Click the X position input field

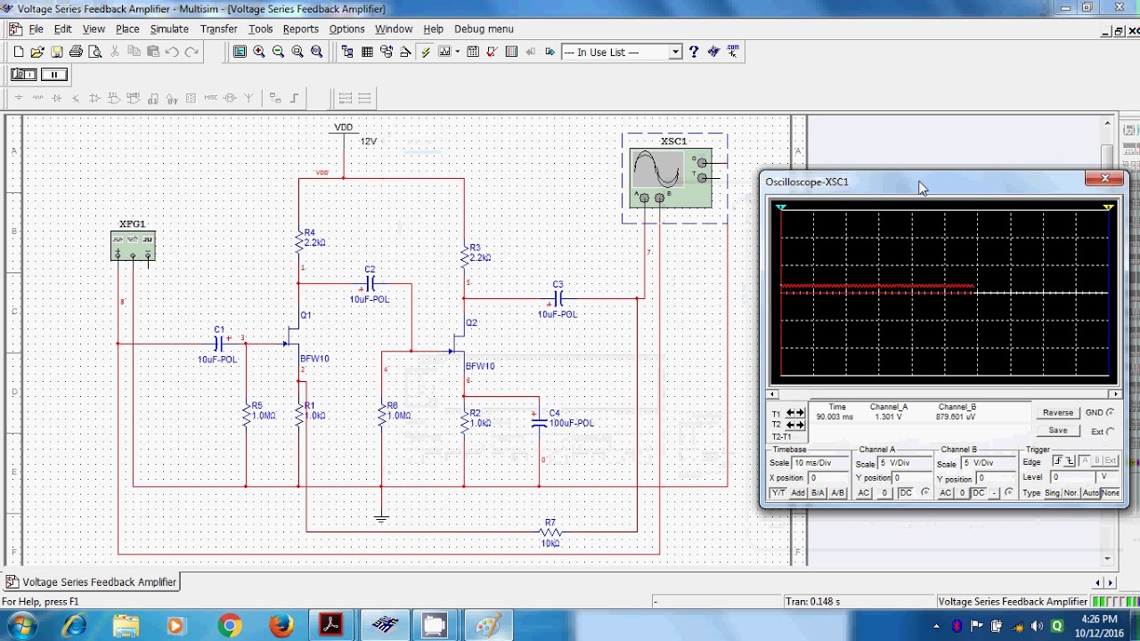click(x=828, y=478)
